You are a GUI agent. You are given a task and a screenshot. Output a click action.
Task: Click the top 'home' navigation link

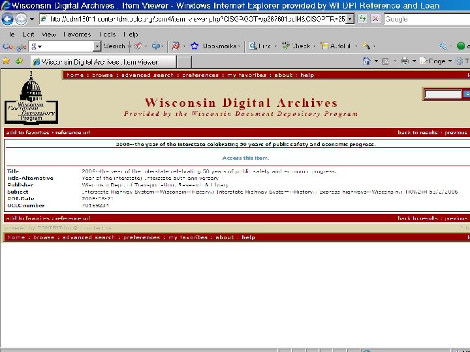[x=75, y=75]
